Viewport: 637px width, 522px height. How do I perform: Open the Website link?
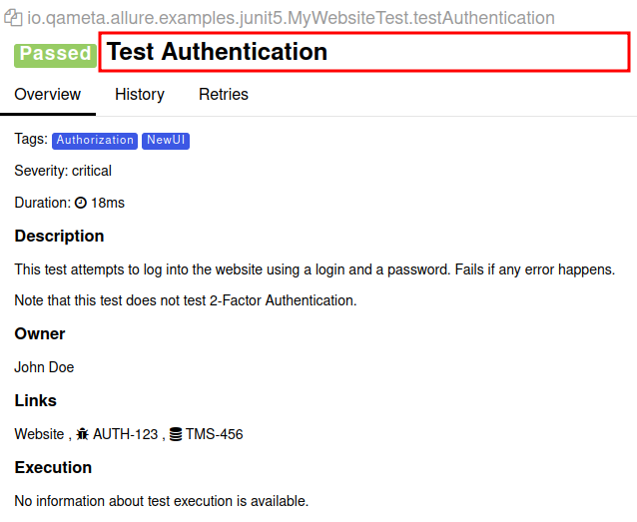point(39,434)
